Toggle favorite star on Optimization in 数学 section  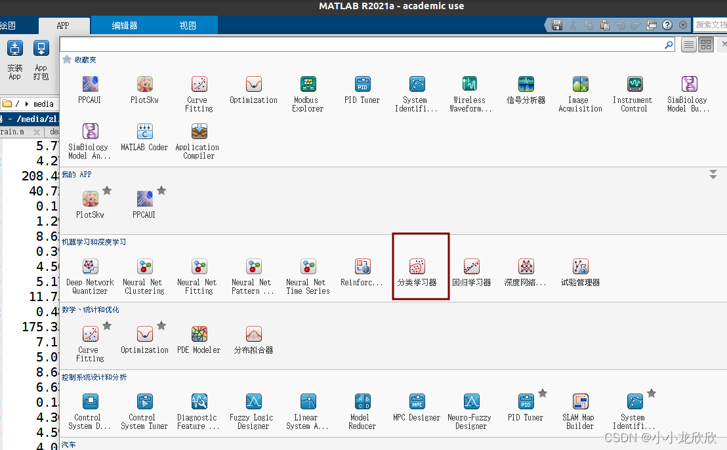tap(161, 326)
